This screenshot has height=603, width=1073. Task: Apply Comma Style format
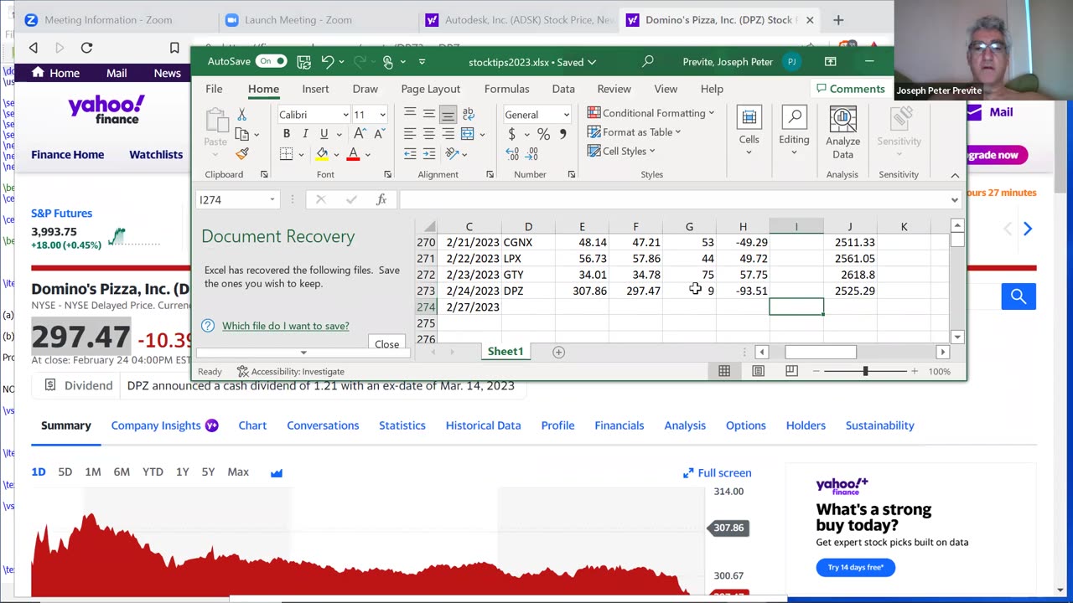[563, 134]
